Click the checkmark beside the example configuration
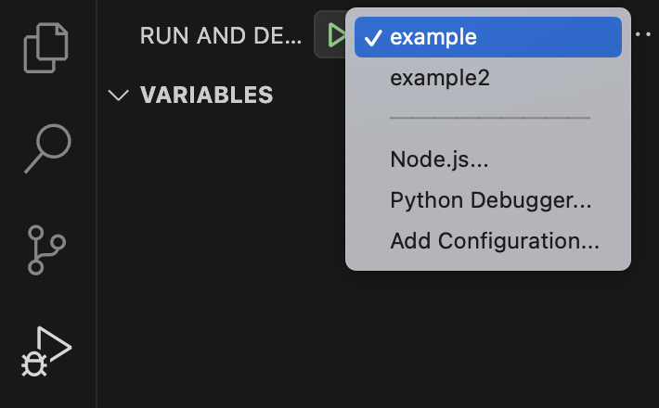Screen dimensions: 659x408 coord(373,38)
